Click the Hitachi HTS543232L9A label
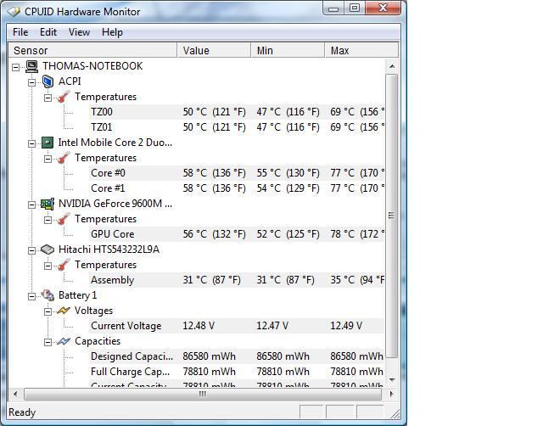543x426 pixels. (x=109, y=249)
